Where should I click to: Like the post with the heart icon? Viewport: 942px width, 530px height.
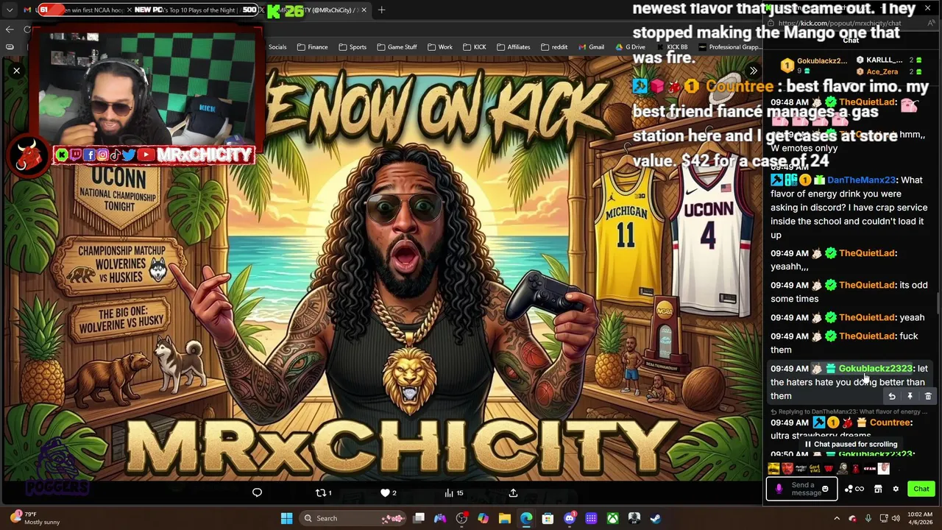[388, 492]
